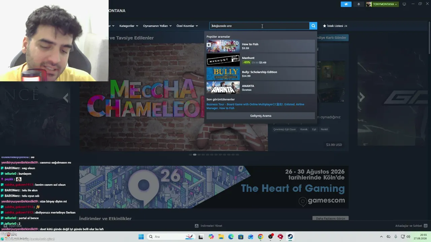Jump to the last carousel pagination dot
Screen dimensions: 431x242
[237, 155]
